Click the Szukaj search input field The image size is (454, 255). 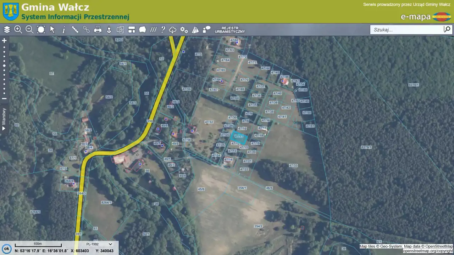pyautogui.click(x=406, y=30)
